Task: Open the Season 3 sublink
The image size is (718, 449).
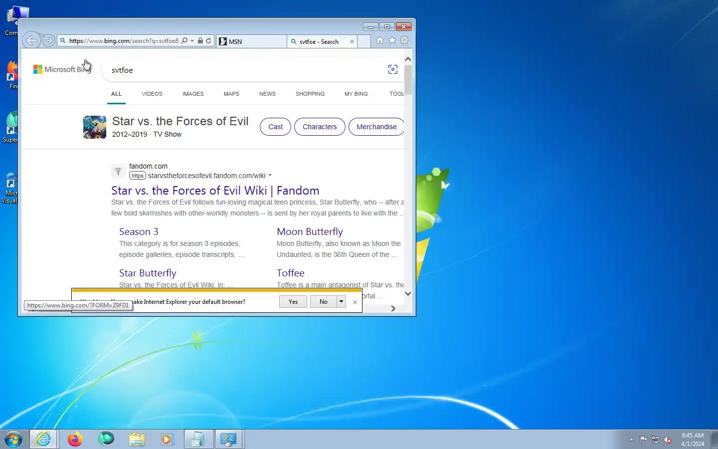Action: 139,231
